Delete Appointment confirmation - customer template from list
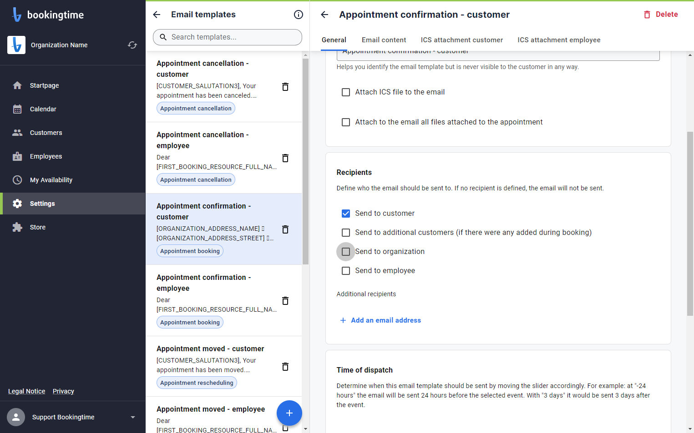This screenshot has height=433, width=694. [x=285, y=229]
